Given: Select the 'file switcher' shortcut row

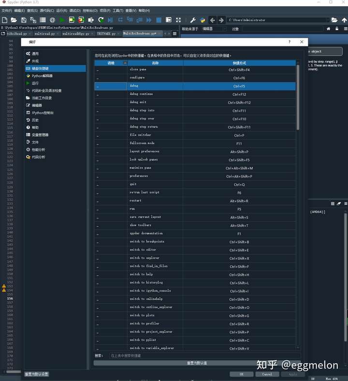Looking at the screenshot, I should [x=195, y=135].
